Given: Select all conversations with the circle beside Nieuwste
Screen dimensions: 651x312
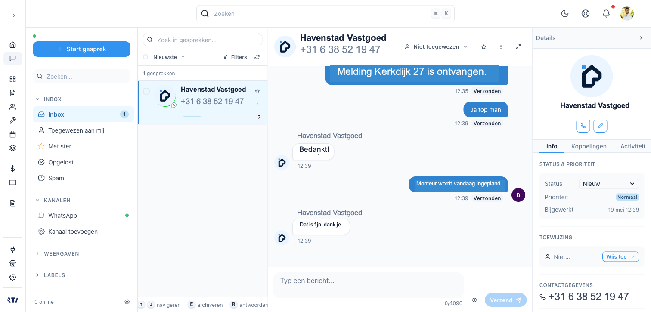Looking at the screenshot, I should pyautogui.click(x=146, y=57).
